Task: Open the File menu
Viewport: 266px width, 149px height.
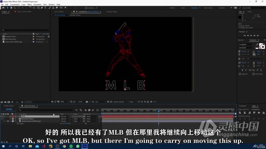Action: 2,5
